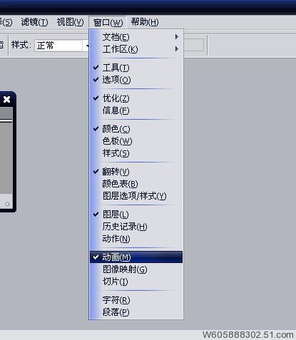Open the 帮助(H) menu

point(145,22)
